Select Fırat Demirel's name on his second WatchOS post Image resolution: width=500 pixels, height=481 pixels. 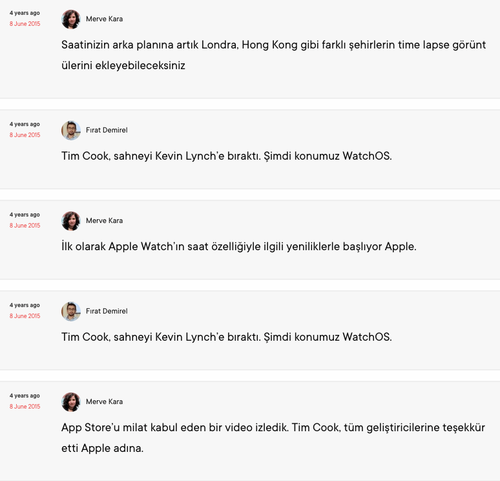coord(107,312)
